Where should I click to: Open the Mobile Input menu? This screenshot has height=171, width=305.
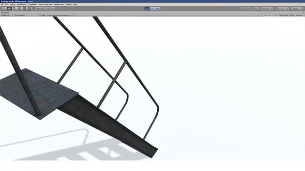[x=59, y=4]
